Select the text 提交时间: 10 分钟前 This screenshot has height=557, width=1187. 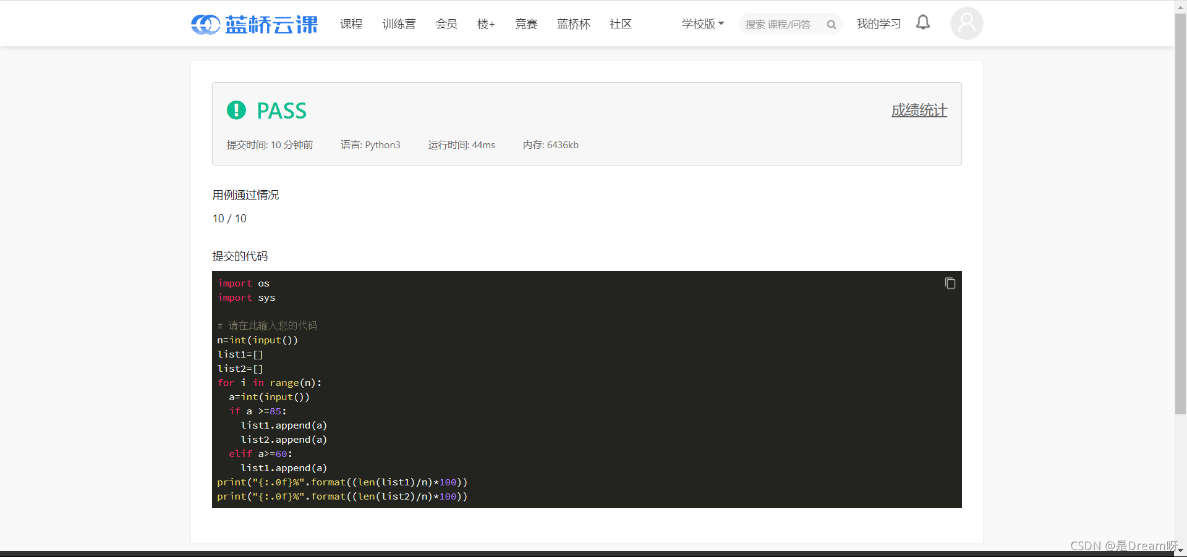point(270,145)
